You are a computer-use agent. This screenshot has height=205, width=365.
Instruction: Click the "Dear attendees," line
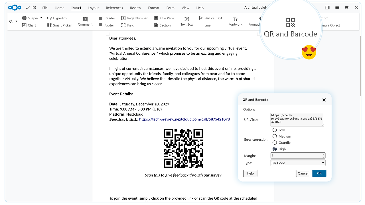point(123,38)
